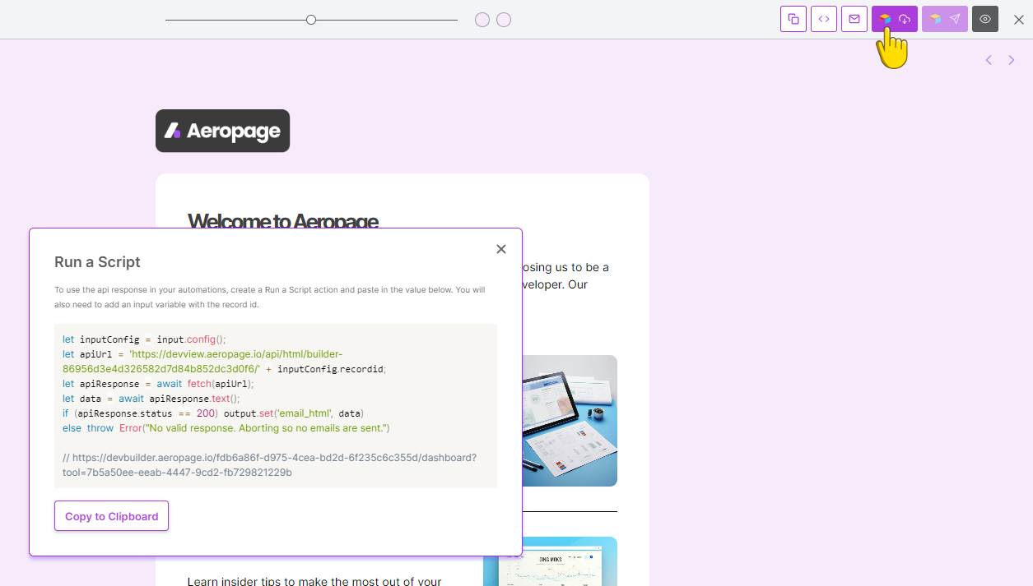The width and height of the screenshot is (1033, 586).
Task: Click the 'else throw Error' code line
Action: click(226, 428)
